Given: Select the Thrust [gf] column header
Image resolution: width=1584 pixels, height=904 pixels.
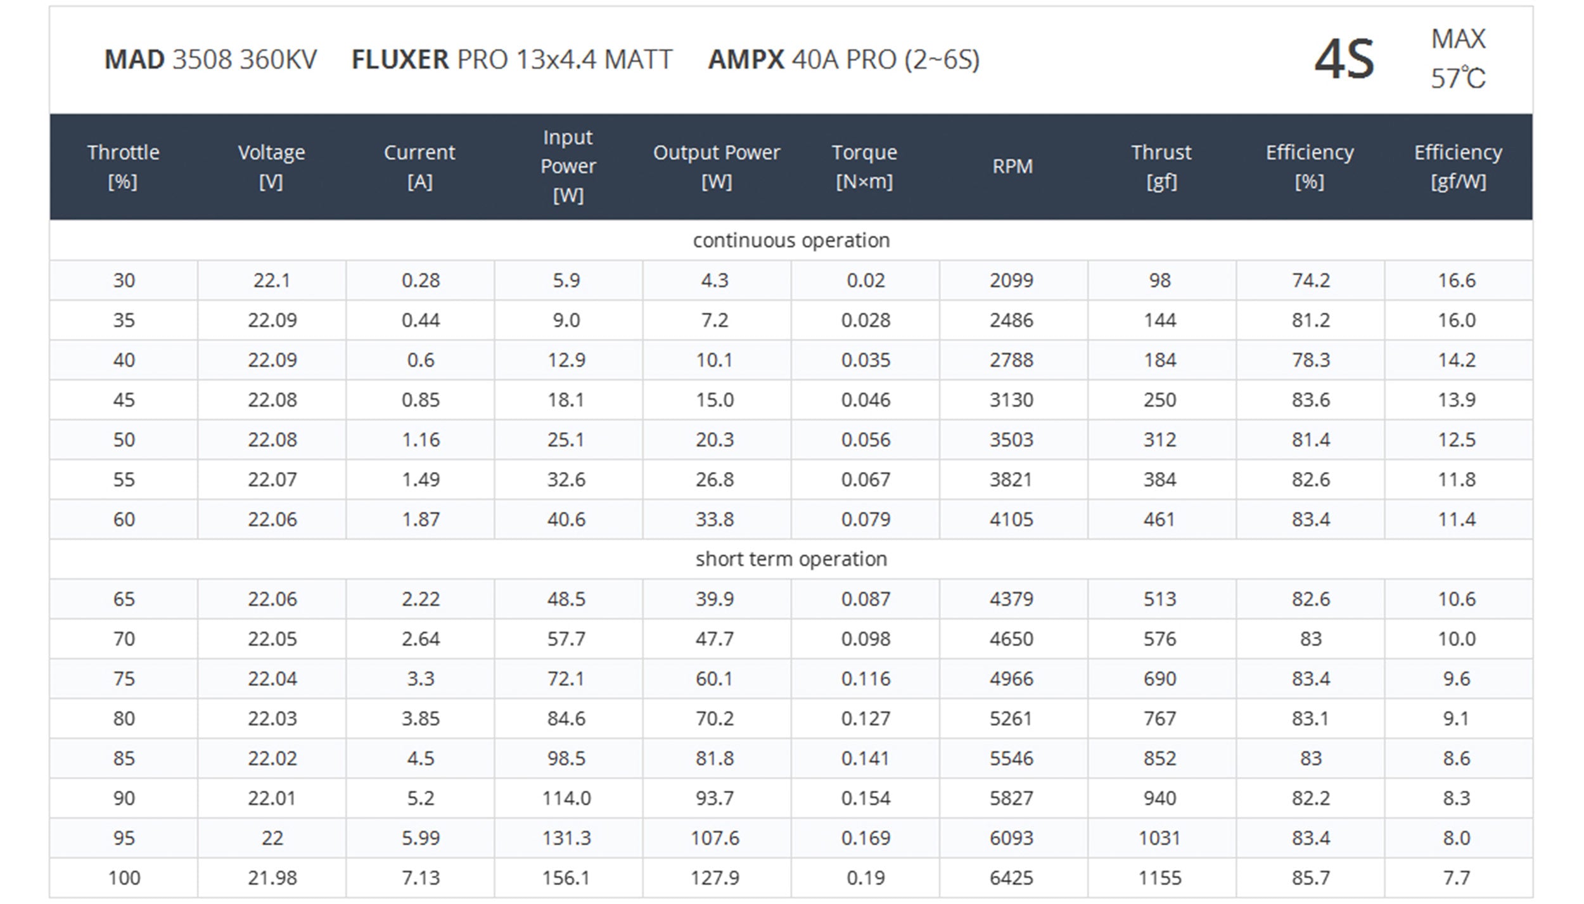Looking at the screenshot, I should [x=1161, y=167].
